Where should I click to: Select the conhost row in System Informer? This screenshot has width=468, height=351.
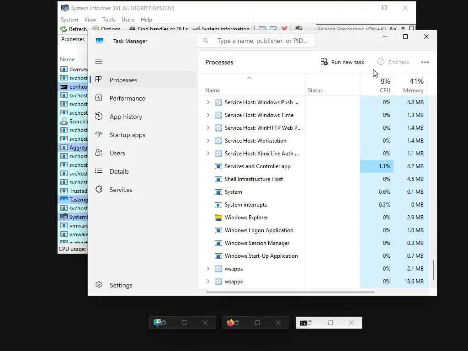[x=73, y=87]
